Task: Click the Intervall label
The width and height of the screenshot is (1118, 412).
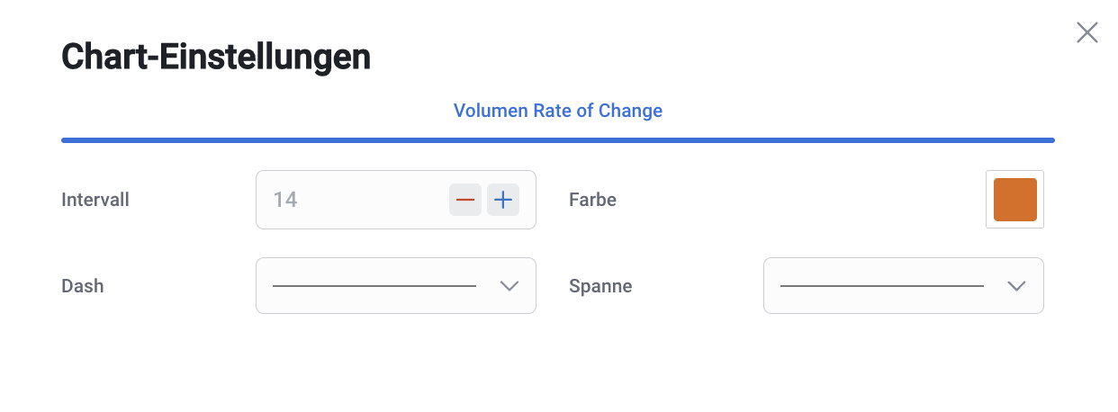Action: pos(95,200)
